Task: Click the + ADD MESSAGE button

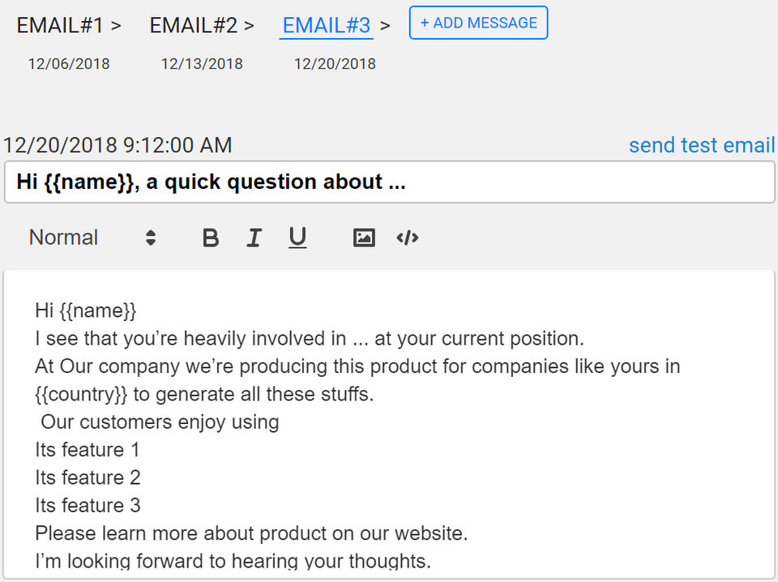Action: click(478, 23)
